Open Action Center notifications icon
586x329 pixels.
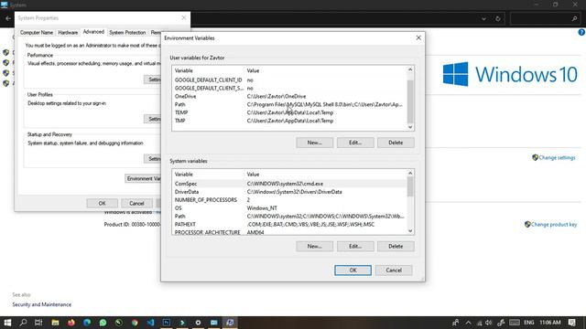tap(572, 323)
